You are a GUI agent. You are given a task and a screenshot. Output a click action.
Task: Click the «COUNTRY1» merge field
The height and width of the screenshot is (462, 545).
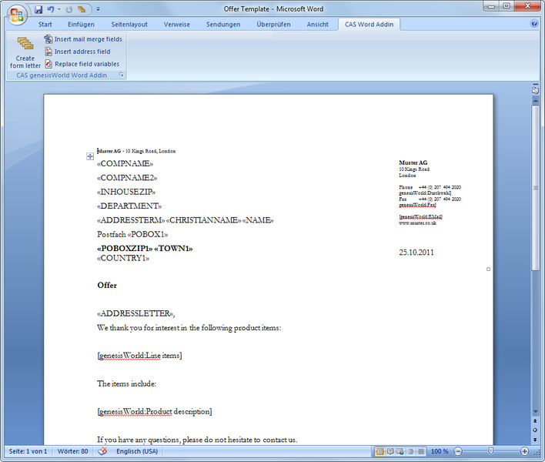point(123,258)
